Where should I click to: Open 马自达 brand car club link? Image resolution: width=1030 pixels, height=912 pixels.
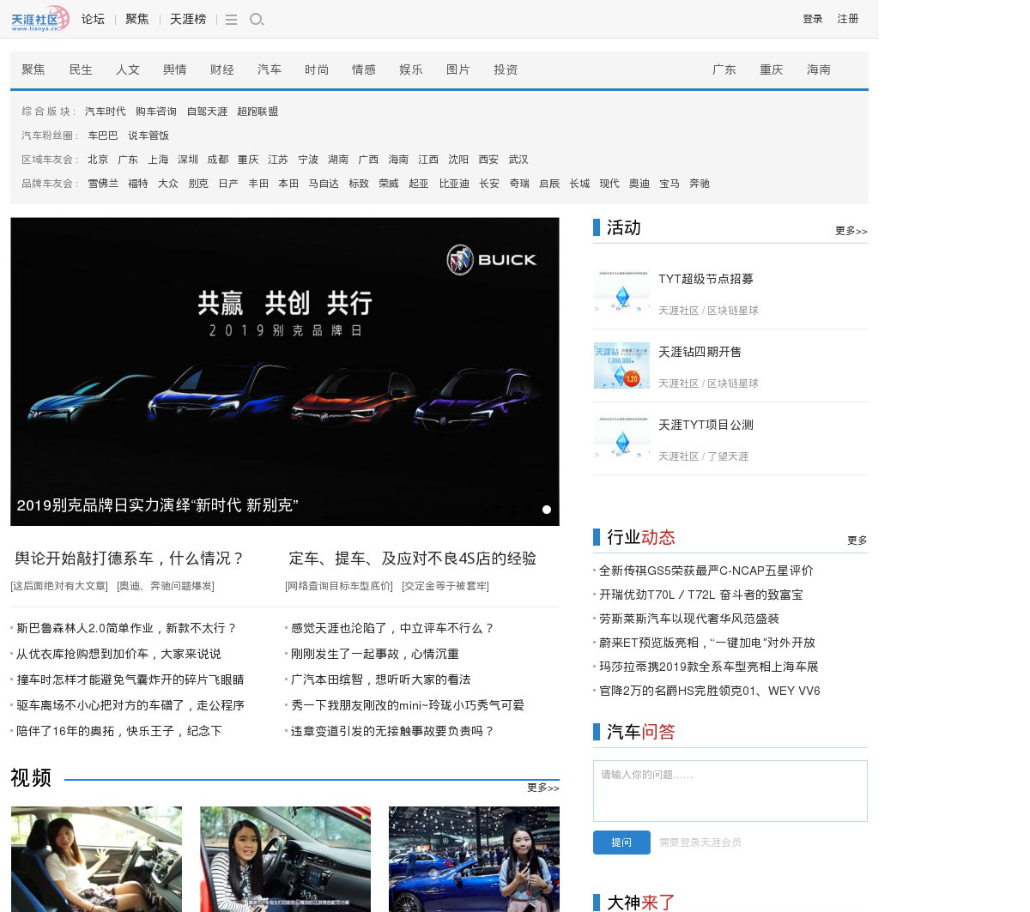[x=324, y=184]
